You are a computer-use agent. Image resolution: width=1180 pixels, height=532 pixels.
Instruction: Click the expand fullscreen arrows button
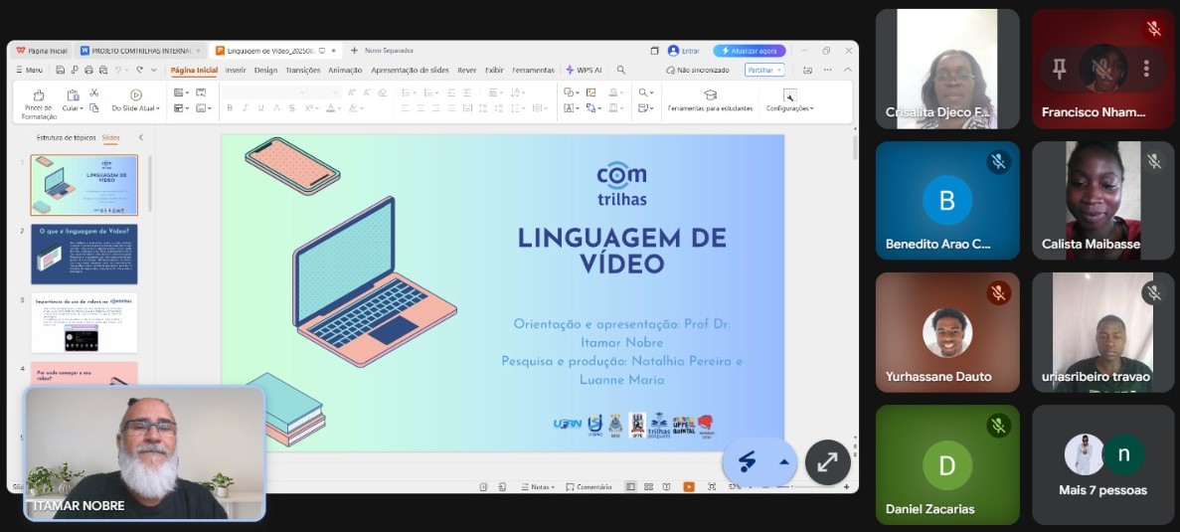click(x=827, y=462)
